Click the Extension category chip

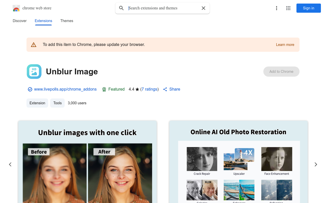(37, 103)
